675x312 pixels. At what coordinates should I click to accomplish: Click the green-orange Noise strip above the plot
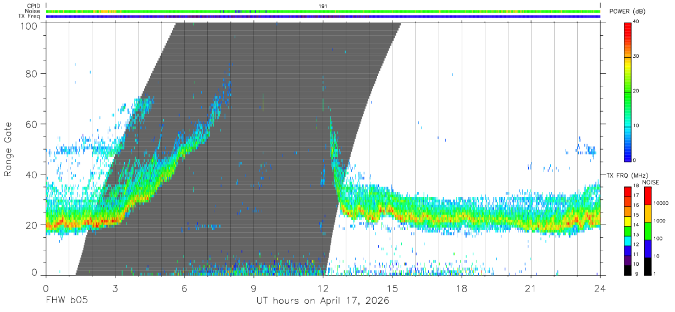point(323,11)
